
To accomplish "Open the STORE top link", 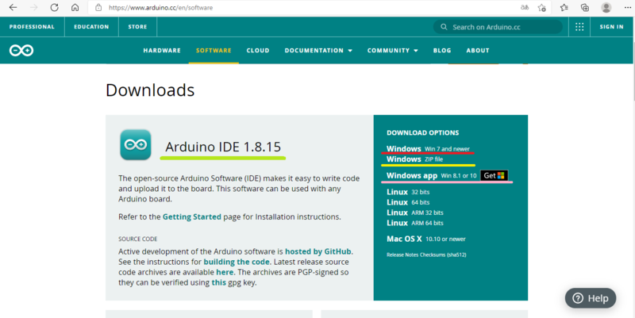I will [137, 27].
